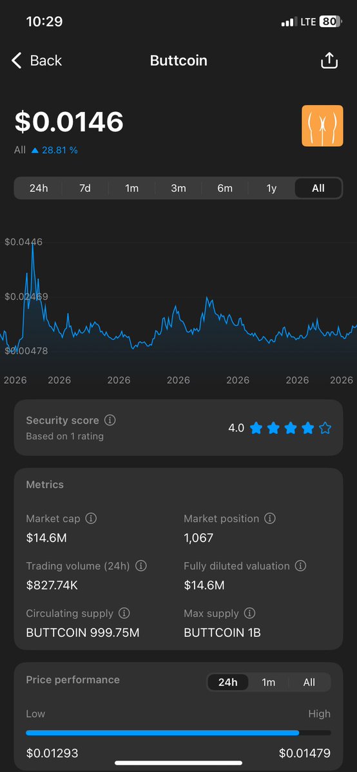Switch Price performance to 1m
Viewport: 357px width, 772px height.
tap(268, 683)
